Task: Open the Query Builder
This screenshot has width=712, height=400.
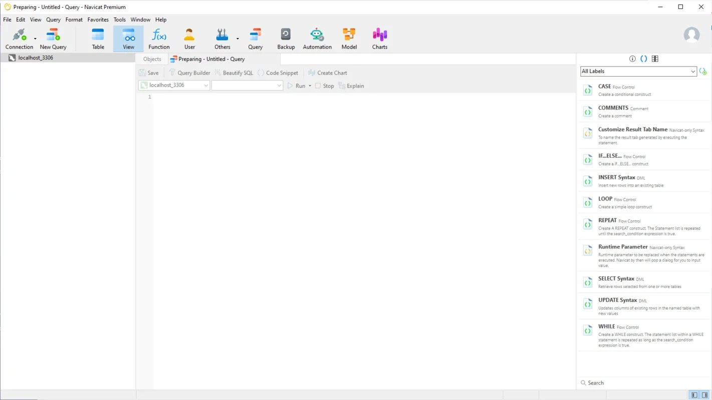Action: (189, 72)
